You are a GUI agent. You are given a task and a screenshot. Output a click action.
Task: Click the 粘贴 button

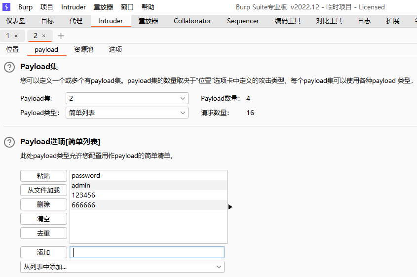click(x=43, y=176)
